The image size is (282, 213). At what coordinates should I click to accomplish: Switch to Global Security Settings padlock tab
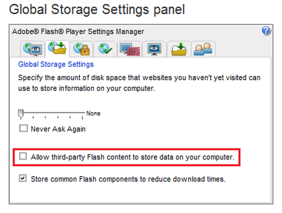point(81,49)
